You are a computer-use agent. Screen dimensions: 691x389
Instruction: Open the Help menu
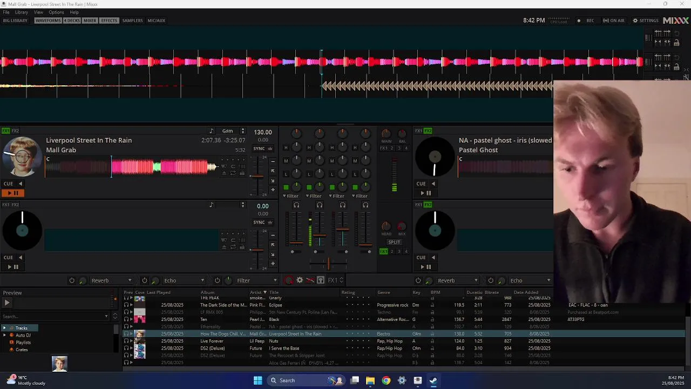[74, 12]
